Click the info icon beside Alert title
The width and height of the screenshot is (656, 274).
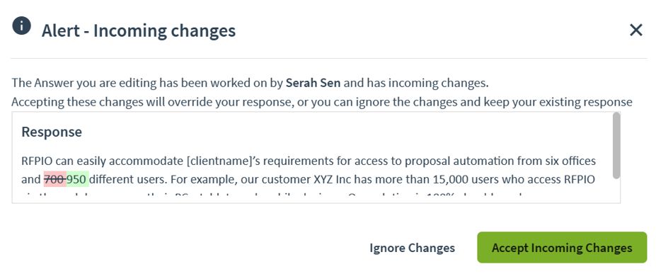(21, 26)
